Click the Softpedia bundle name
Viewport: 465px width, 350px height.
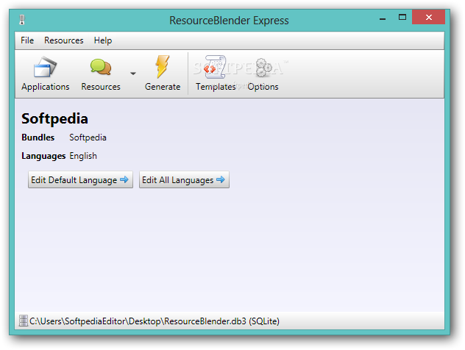click(x=88, y=137)
